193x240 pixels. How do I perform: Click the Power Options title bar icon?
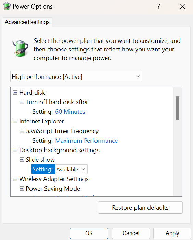click(x=7, y=6)
